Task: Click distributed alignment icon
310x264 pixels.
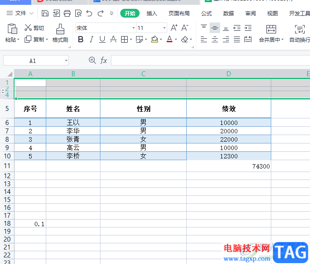Action: click(x=248, y=39)
